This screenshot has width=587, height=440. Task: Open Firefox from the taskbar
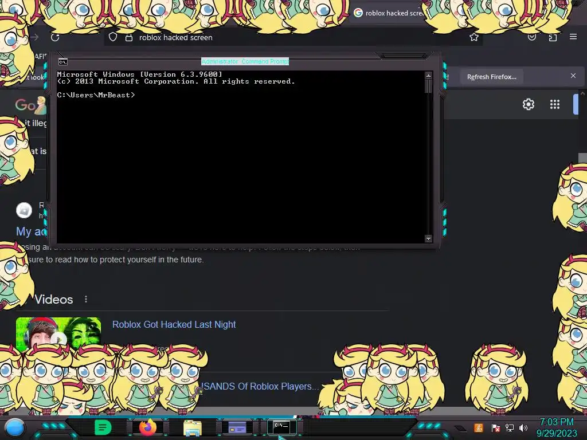click(148, 427)
